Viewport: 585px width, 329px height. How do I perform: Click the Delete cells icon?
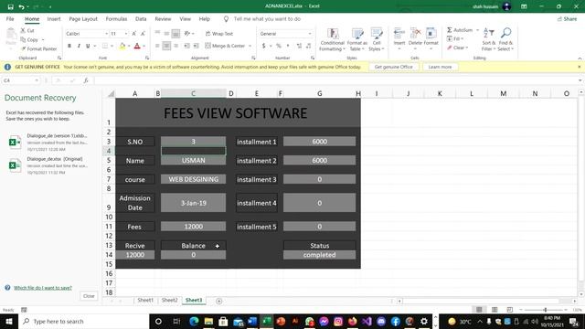tap(415, 33)
